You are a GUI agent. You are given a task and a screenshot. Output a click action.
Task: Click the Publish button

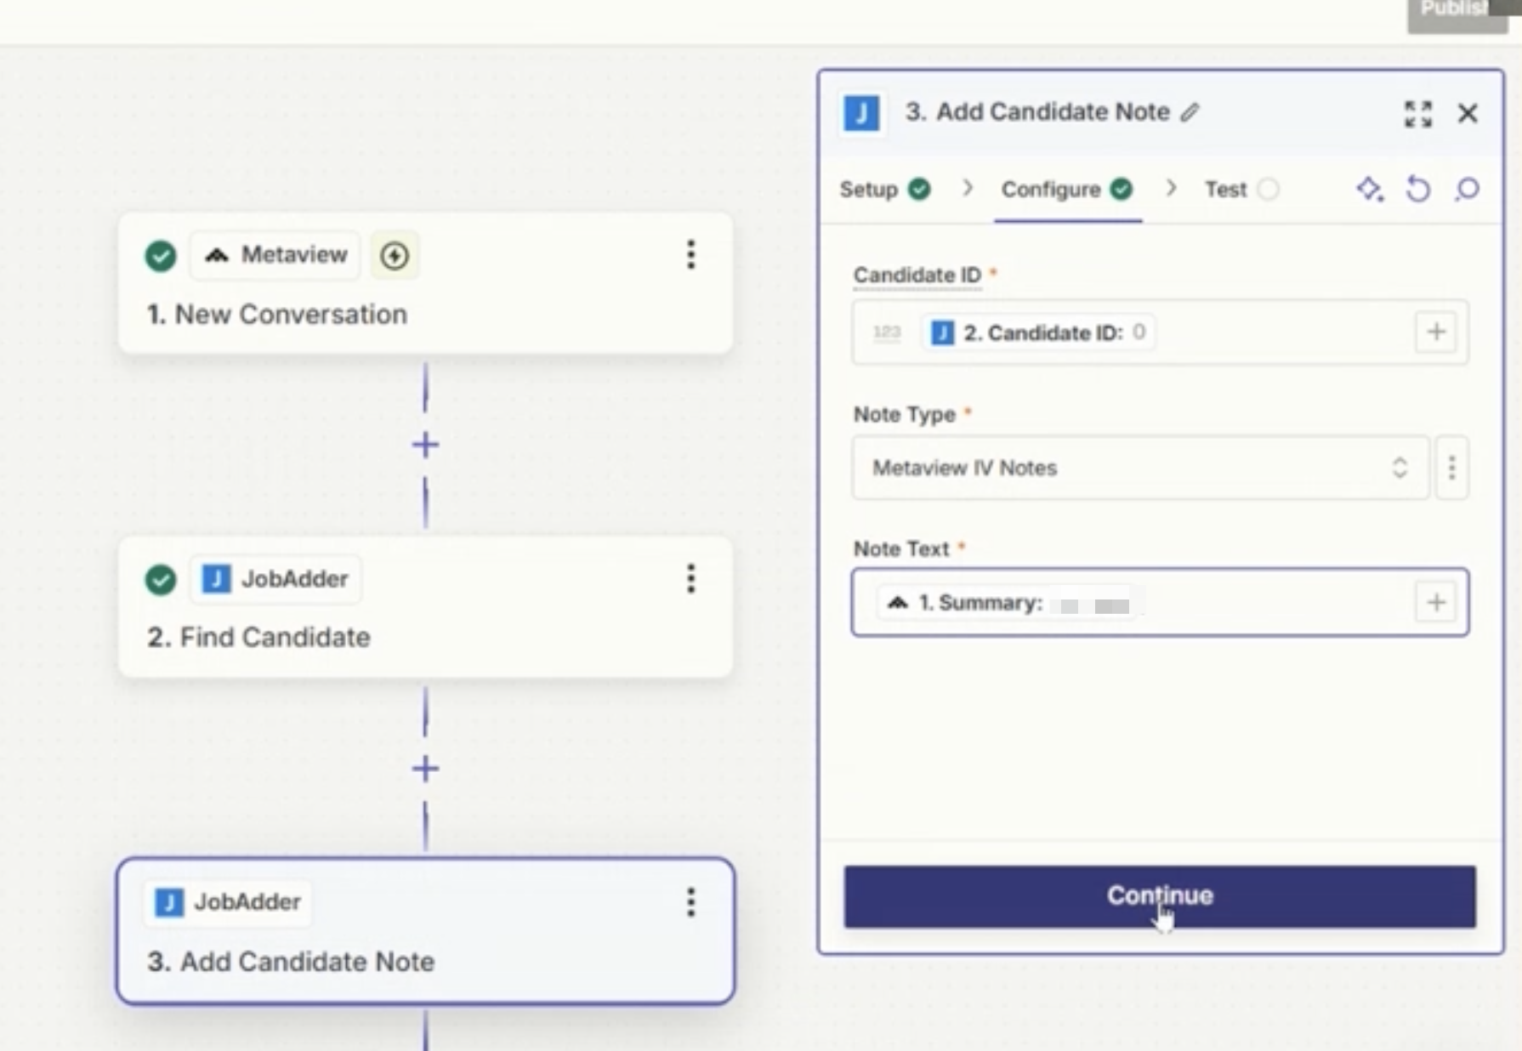click(1456, 12)
